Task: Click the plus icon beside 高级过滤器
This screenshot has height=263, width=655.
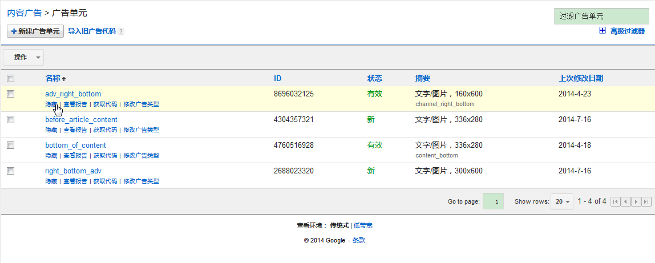Action: [x=603, y=31]
